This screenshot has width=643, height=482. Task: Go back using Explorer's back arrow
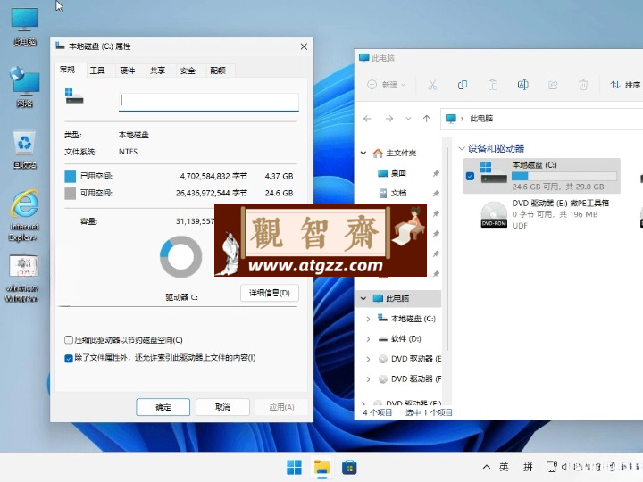(x=367, y=119)
